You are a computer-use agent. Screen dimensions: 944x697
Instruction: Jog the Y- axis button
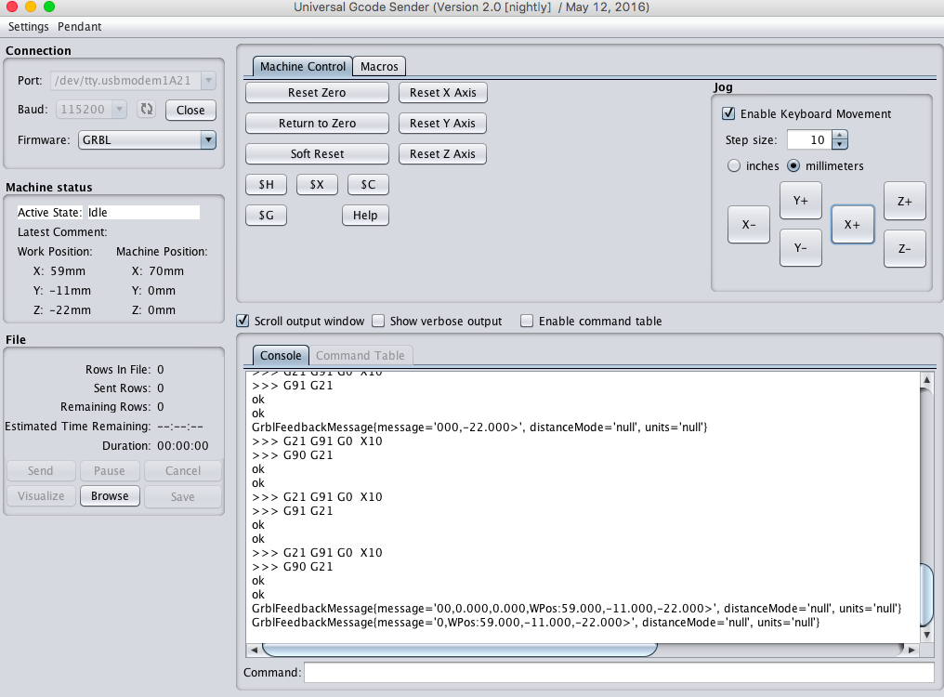pos(800,247)
